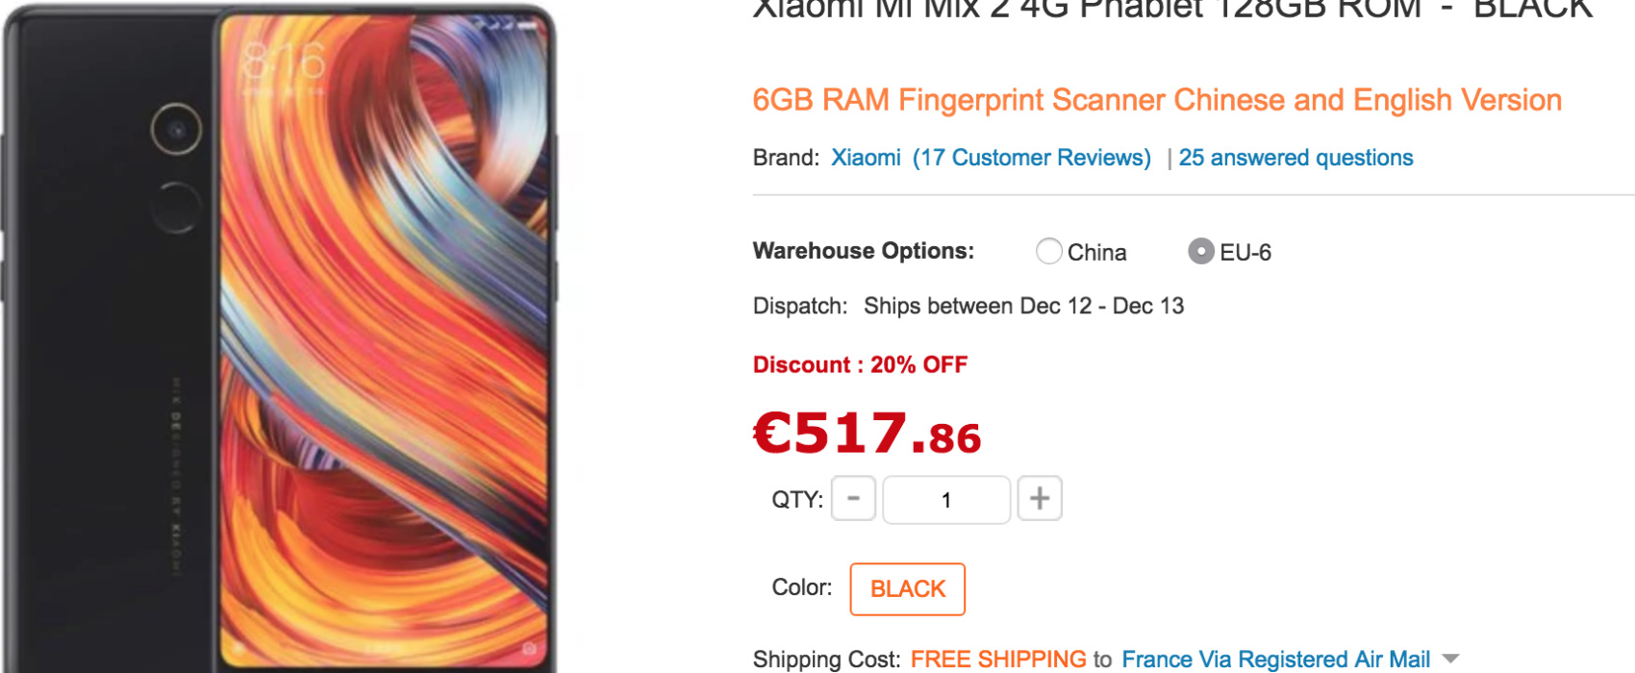Image resolution: width=1635 pixels, height=673 pixels.
Task: Click the Xiaomi Mi Mix 2 product title
Action: [x=1172, y=10]
